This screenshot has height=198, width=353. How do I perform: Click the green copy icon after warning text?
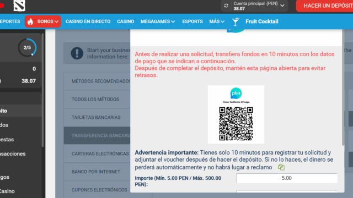click(x=281, y=167)
